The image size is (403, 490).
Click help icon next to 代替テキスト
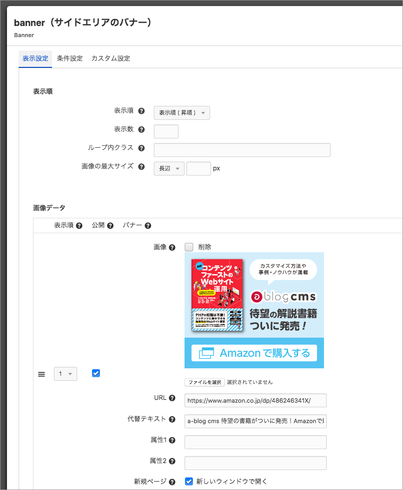pyautogui.click(x=172, y=419)
